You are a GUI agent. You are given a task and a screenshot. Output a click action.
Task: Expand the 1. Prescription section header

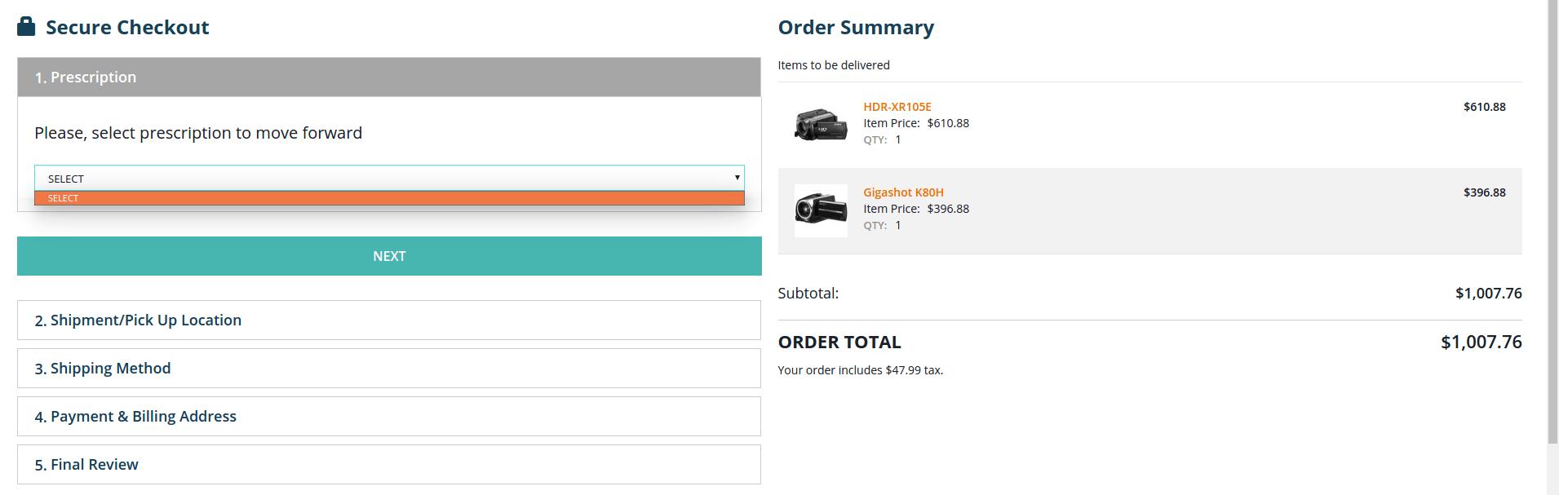click(389, 77)
